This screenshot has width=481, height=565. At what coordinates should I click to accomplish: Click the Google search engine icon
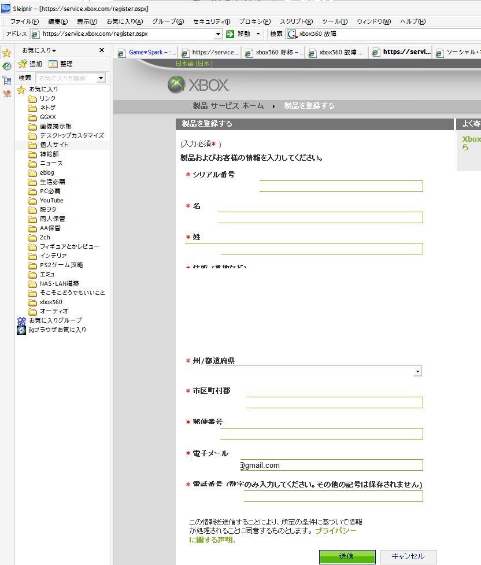[x=292, y=34]
